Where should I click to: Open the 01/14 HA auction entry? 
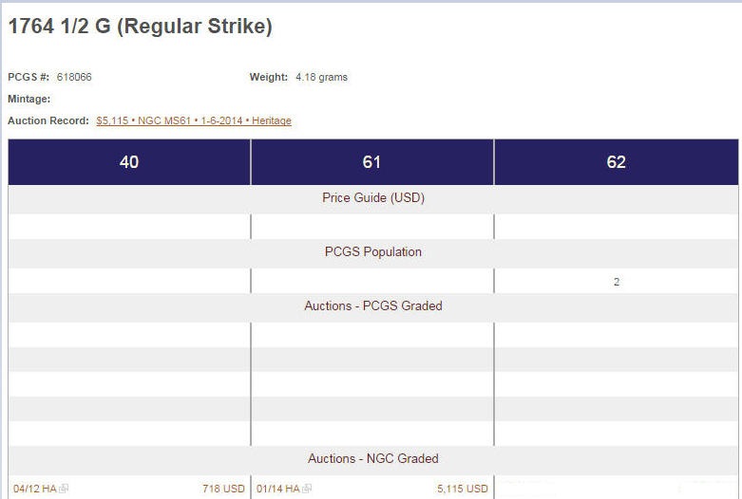(x=277, y=489)
